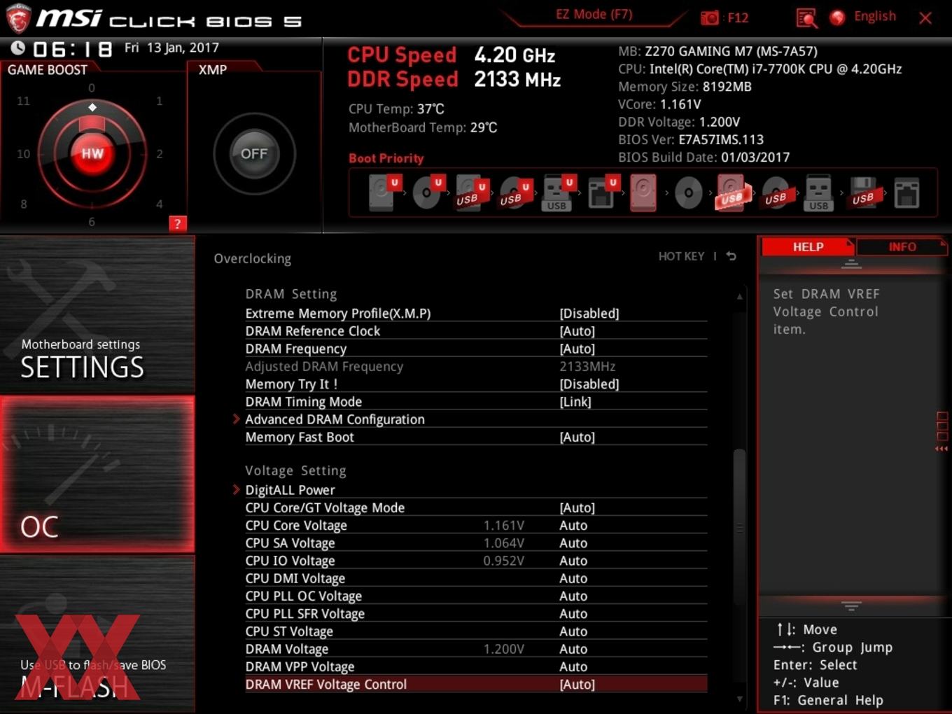Open the M-FLASH section

[97, 634]
